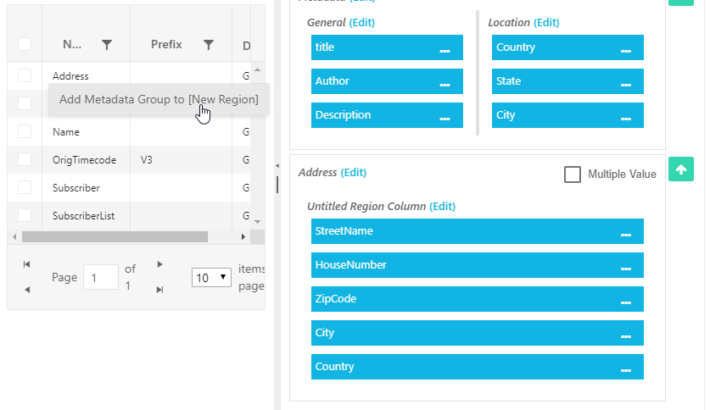
Task: Open the items per page dropdown
Action: [212, 277]
